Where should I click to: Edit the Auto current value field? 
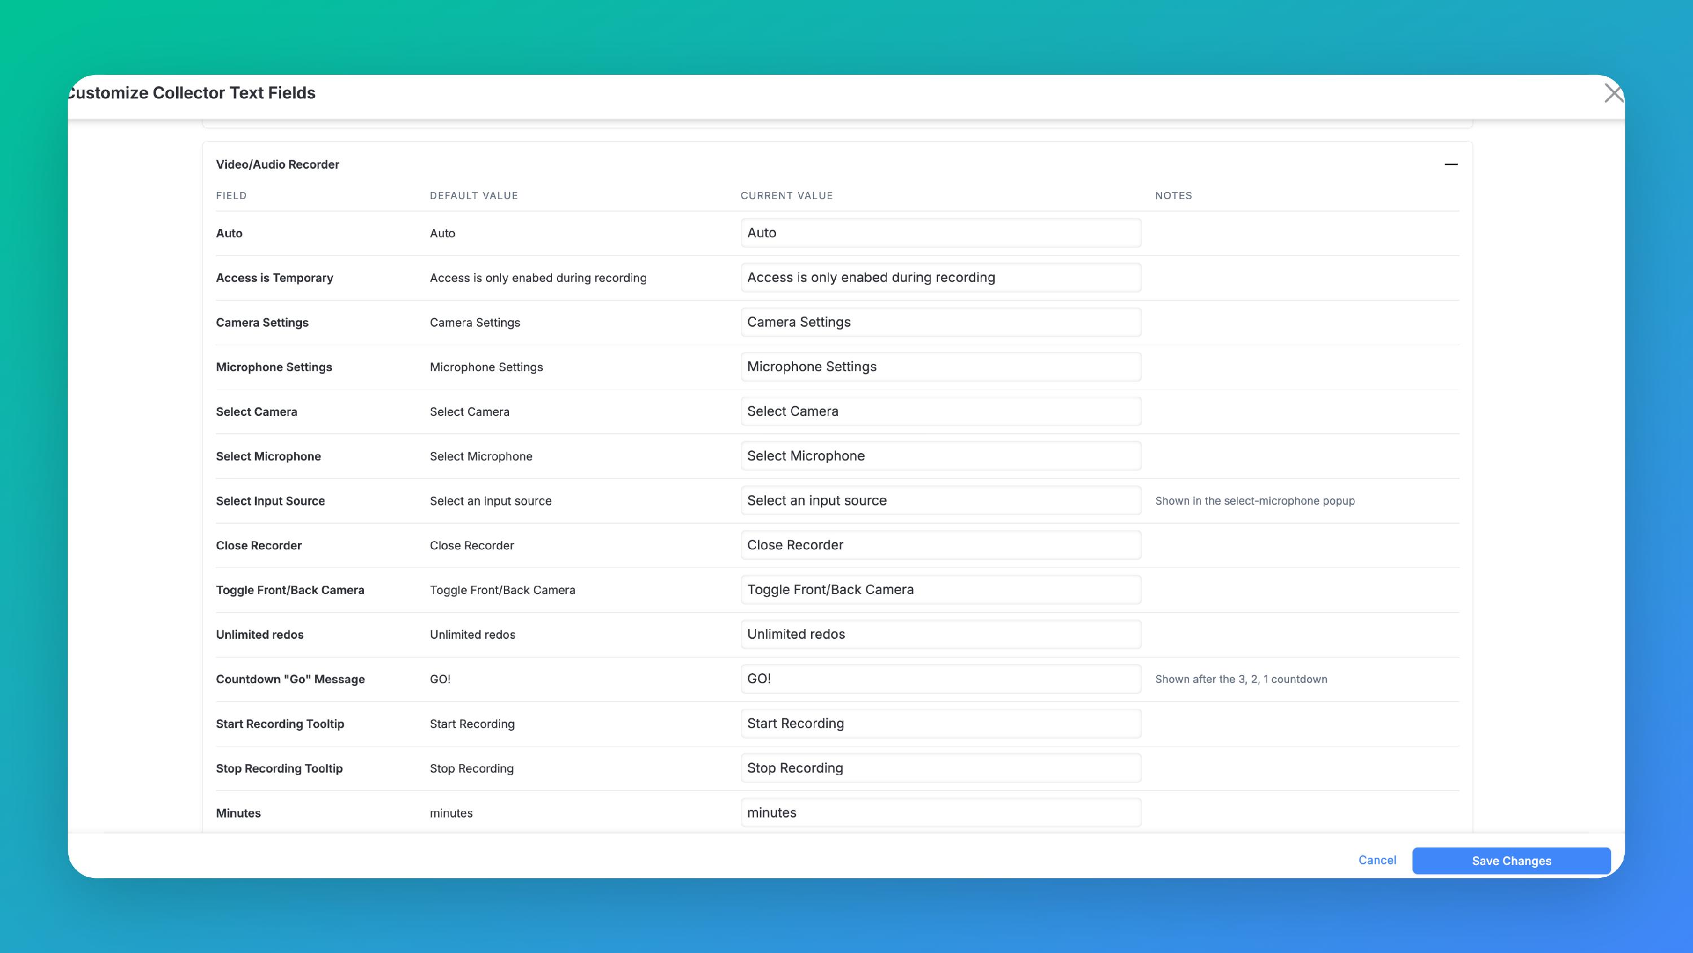pos(941,232)
